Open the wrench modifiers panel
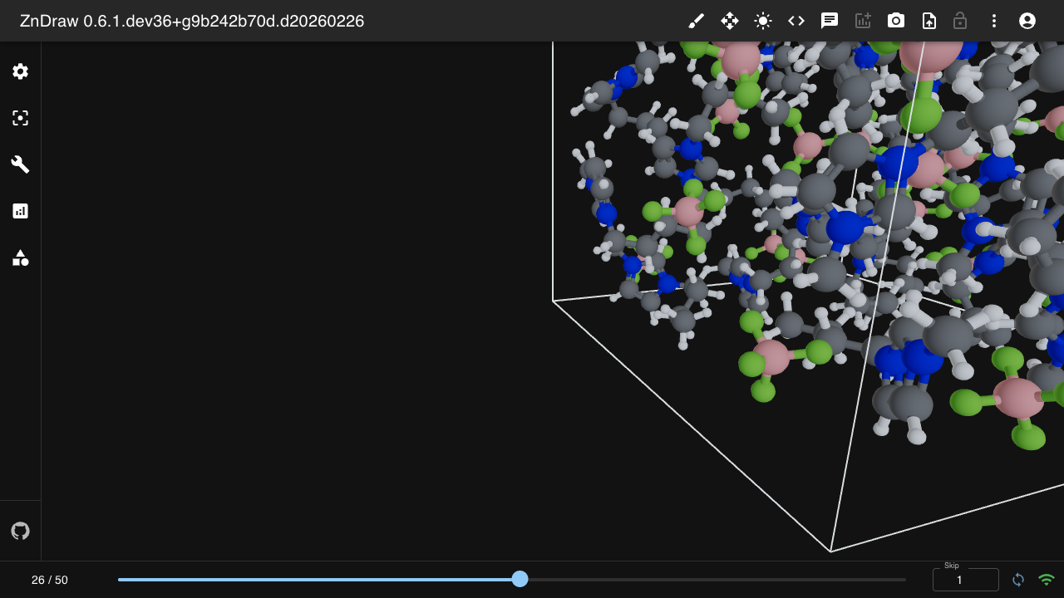 [21, 164]
